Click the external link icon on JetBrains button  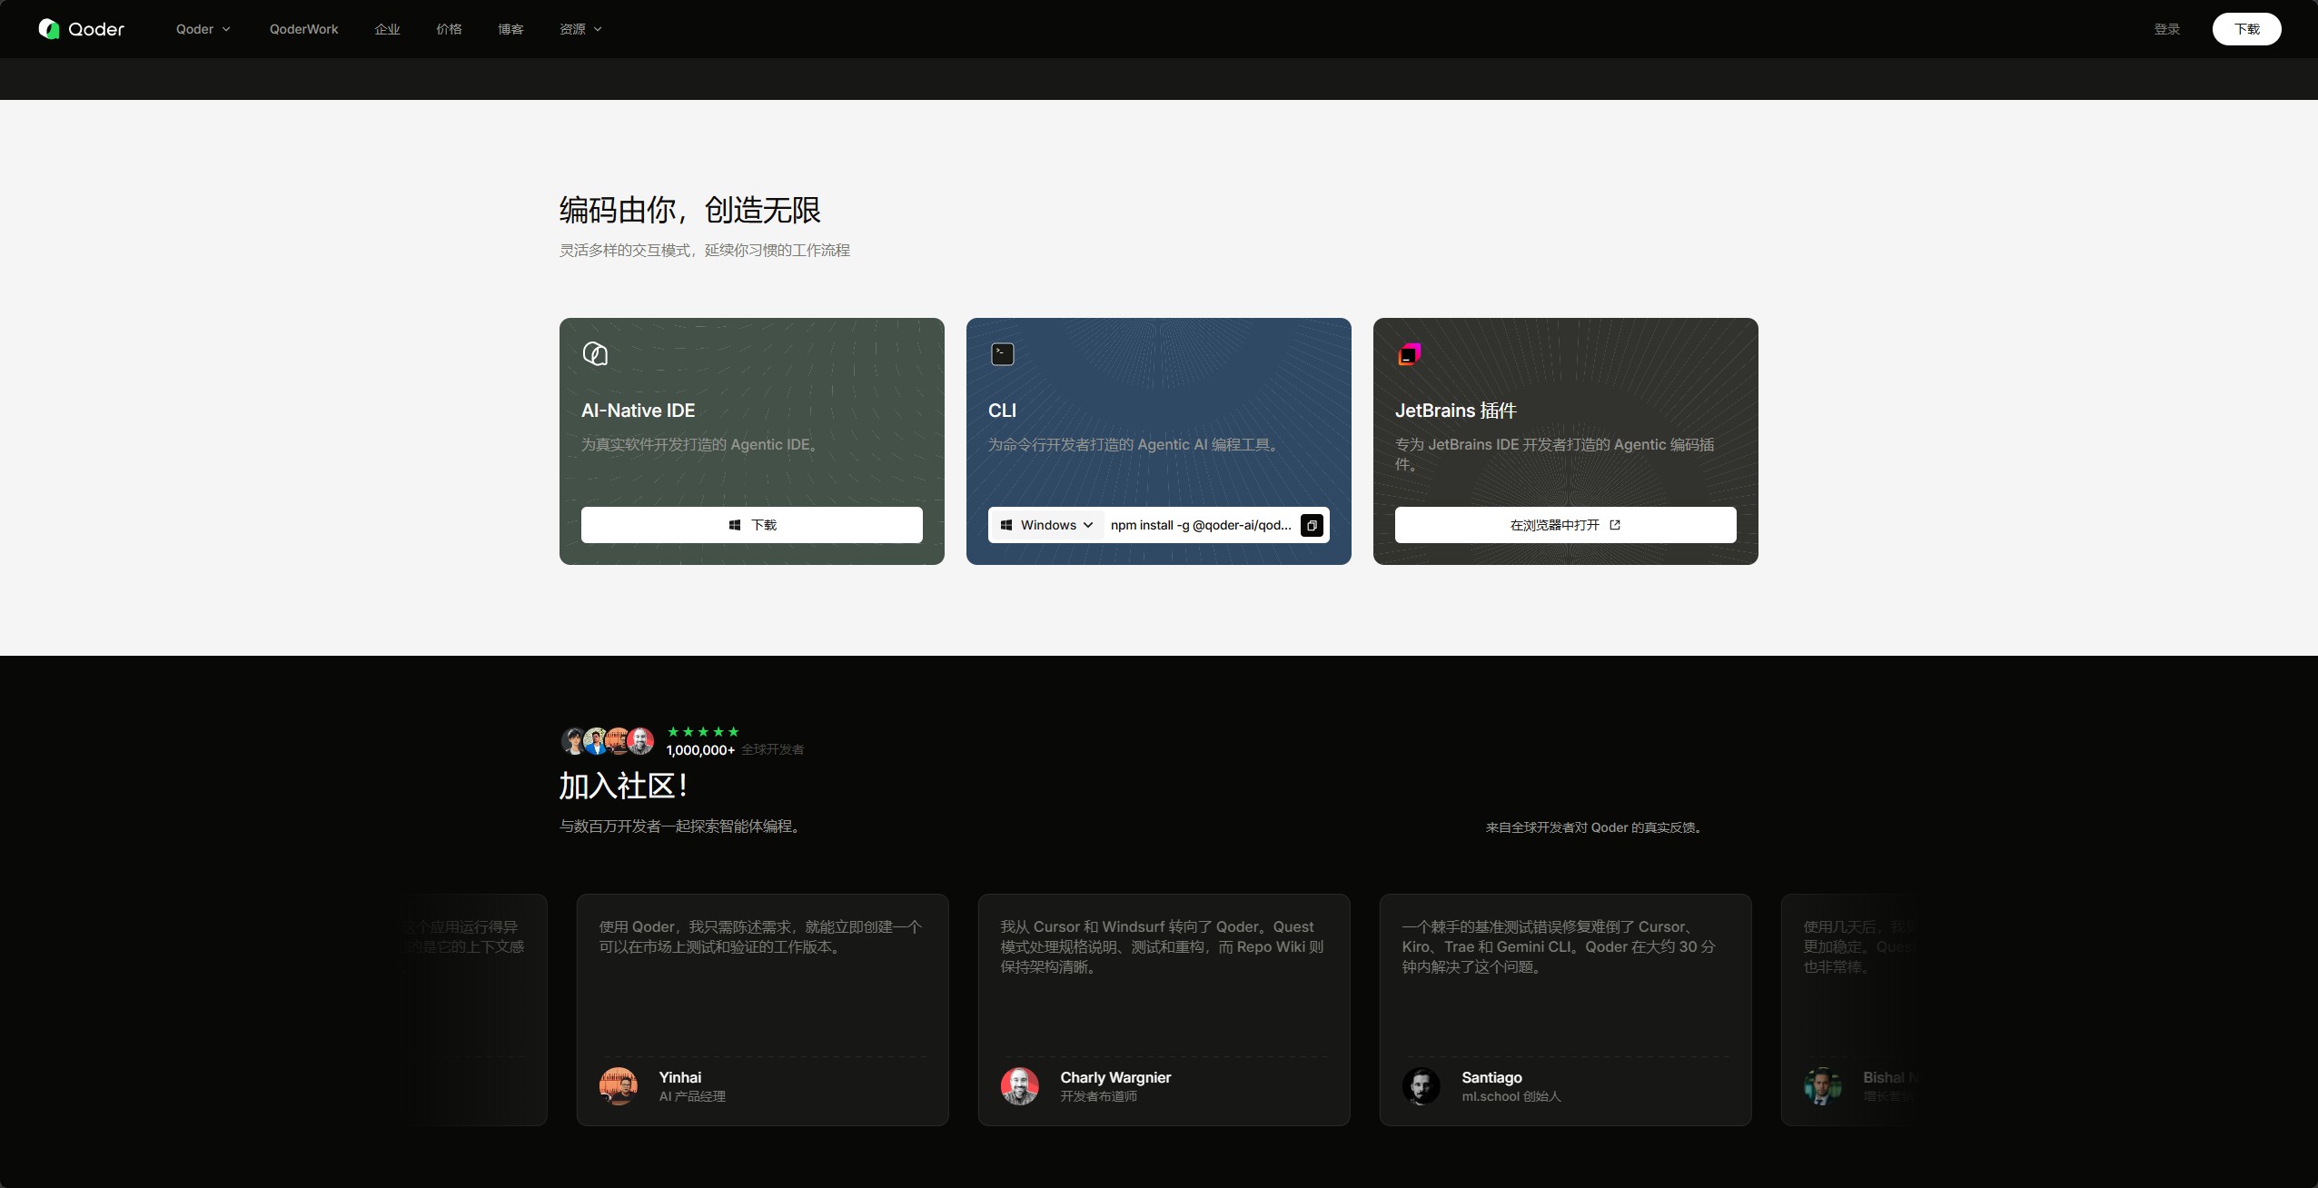point(1615,525)
